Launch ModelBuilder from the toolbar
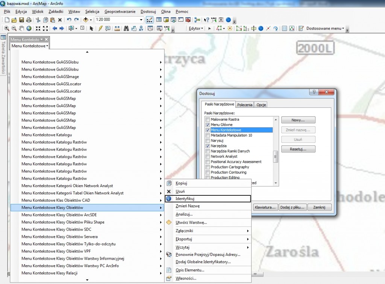The image size is (385, 284). click(197, 20)
